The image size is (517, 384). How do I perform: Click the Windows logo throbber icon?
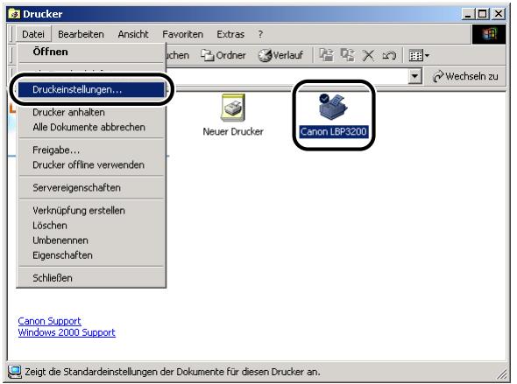click(489, 34)
